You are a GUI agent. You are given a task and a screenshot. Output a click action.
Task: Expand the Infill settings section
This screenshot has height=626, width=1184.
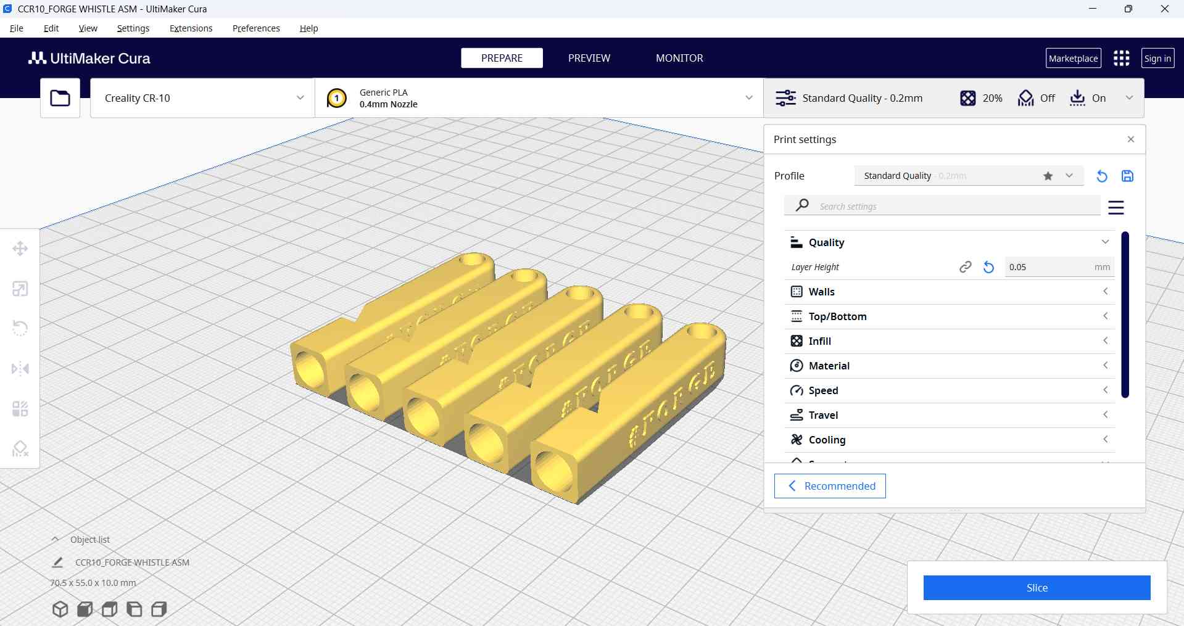click(950, 341)
